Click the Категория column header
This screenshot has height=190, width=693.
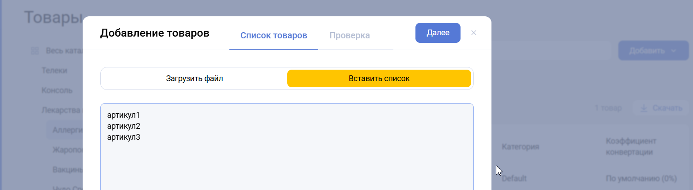(520, 147)
